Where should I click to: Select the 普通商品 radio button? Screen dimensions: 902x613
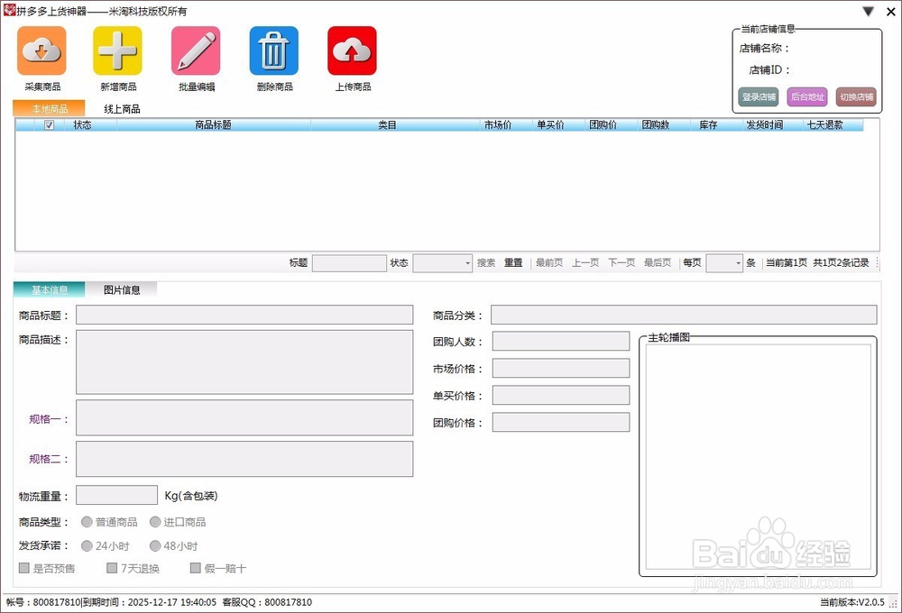click(87, 522)
